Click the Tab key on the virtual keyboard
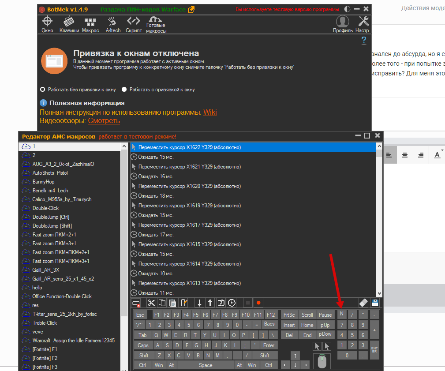This screenshot has width=445, height=371. point(142,335)
